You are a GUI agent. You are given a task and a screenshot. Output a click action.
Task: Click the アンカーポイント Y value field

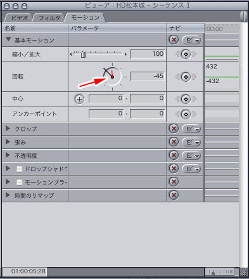pyautogui.click(x=147, y=114)
